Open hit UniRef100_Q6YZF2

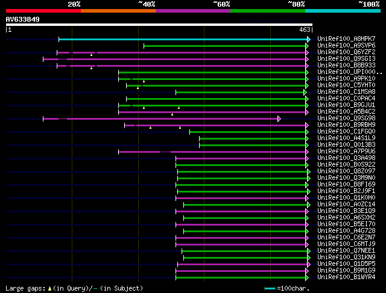346,52
